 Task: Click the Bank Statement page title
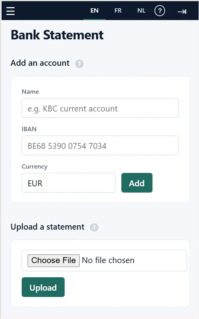[x=57, y=35]
